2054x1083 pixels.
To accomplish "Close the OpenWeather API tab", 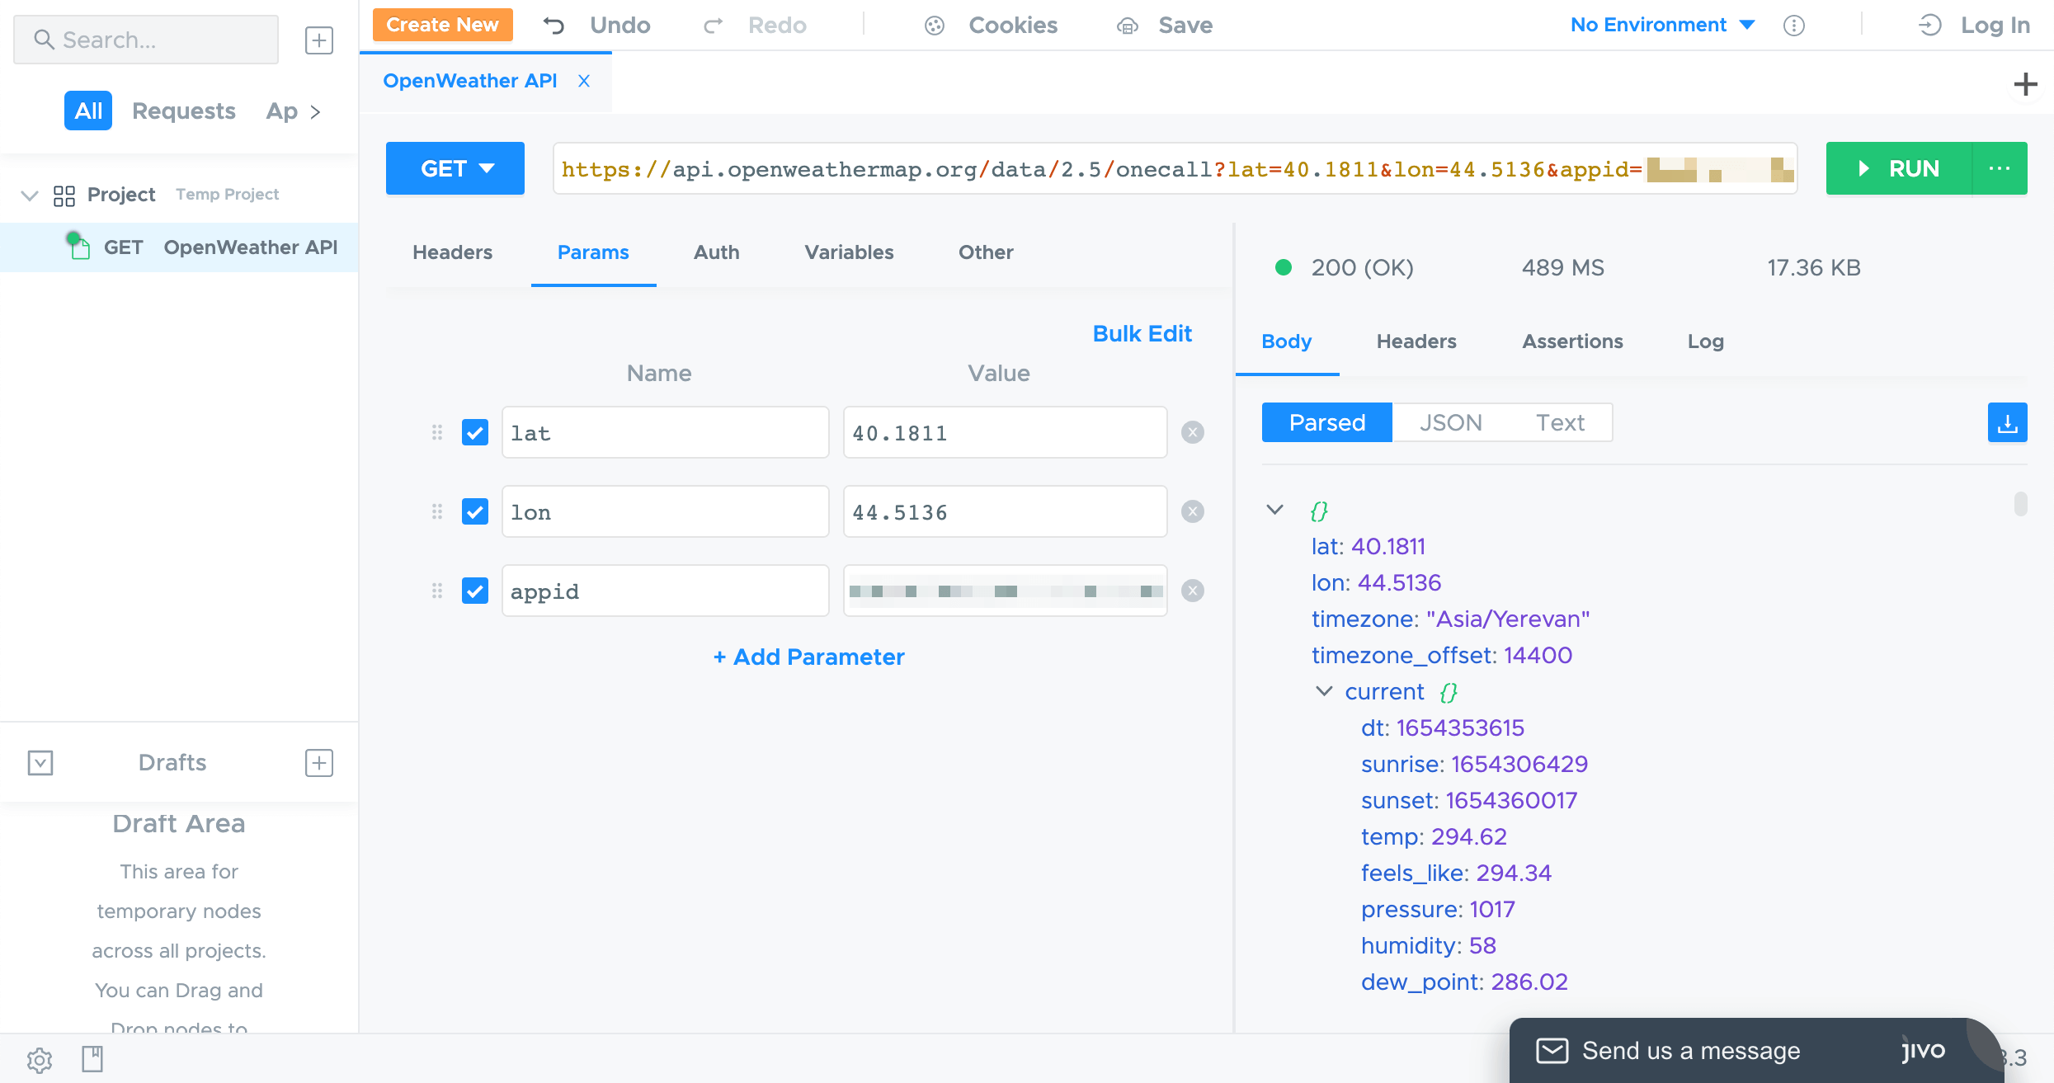I will 584,81.
